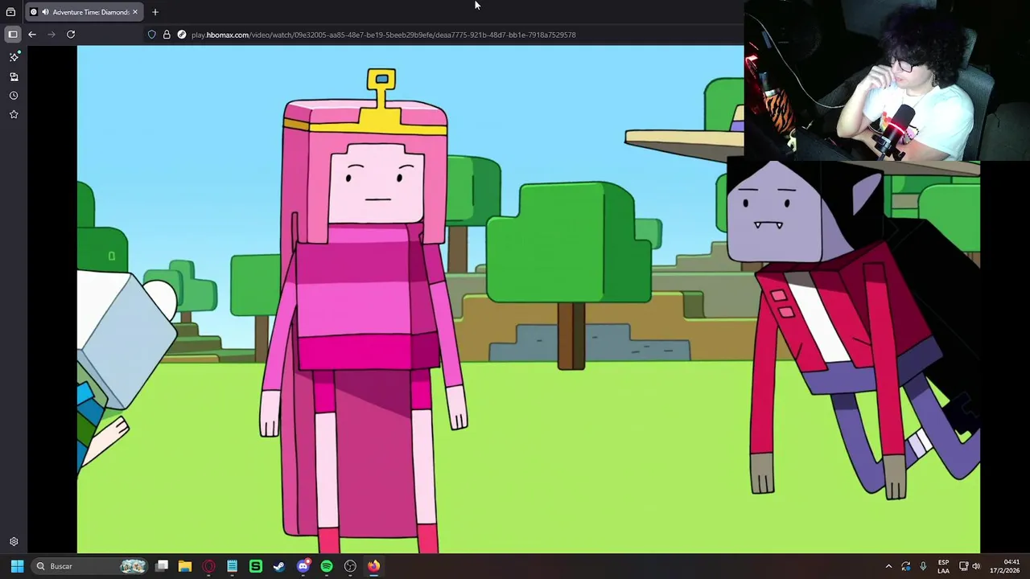Open a new browser tab
This screenshot has width=1030, height=579.
click(x=155, y=12)
